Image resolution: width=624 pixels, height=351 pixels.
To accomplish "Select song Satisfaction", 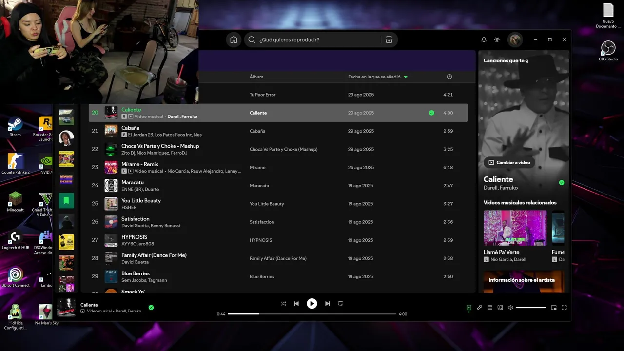I will (x=278, y=222).
